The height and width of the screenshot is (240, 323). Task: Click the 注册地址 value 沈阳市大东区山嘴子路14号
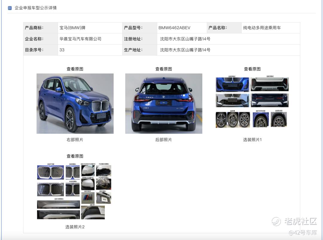(x=185, y=39)
